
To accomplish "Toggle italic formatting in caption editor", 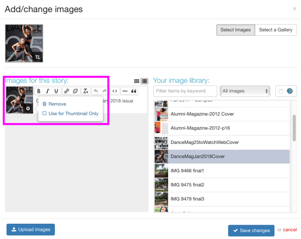I will click(x=47, y=91).
